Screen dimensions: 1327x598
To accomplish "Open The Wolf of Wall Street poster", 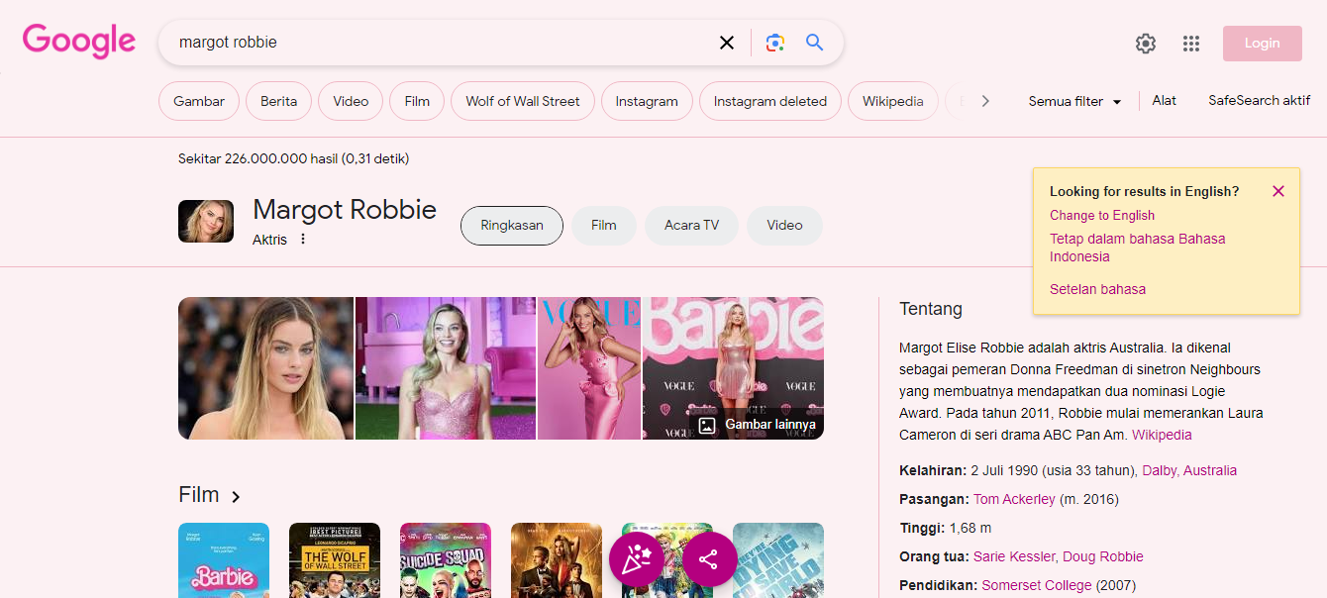I will [335, 560].
